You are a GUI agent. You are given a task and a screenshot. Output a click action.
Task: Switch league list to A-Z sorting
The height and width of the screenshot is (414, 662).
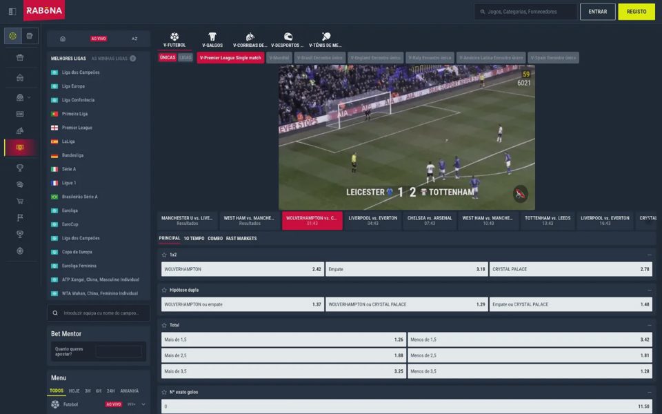pos(134,39)
